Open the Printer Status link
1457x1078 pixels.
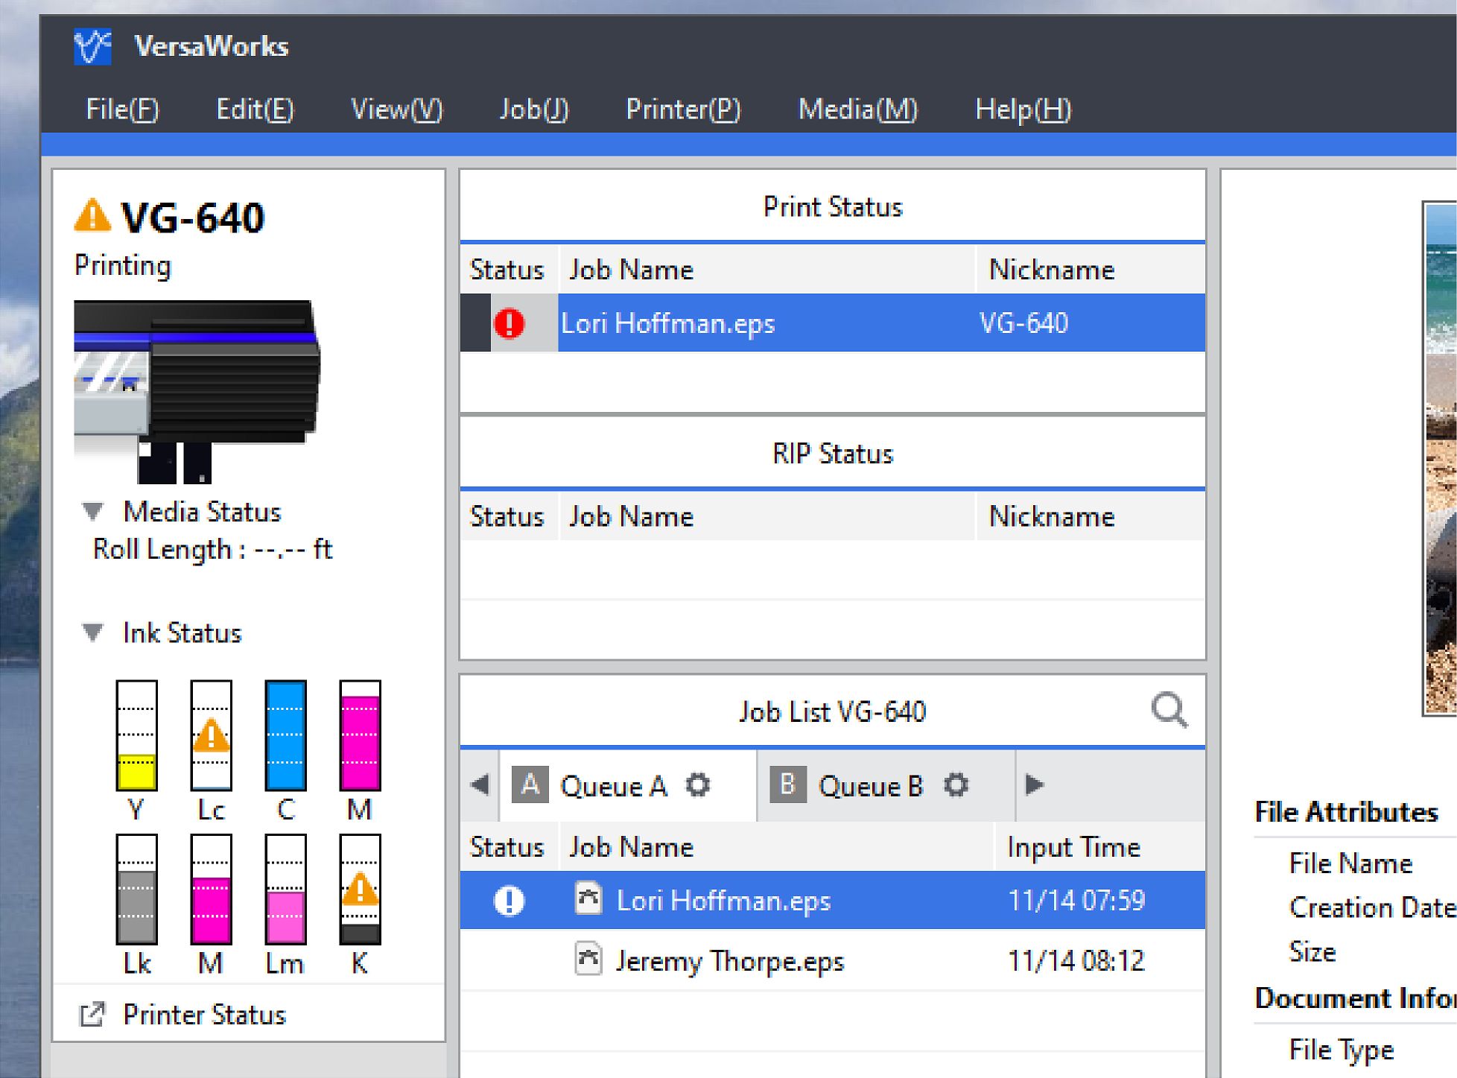[204, 1015]
